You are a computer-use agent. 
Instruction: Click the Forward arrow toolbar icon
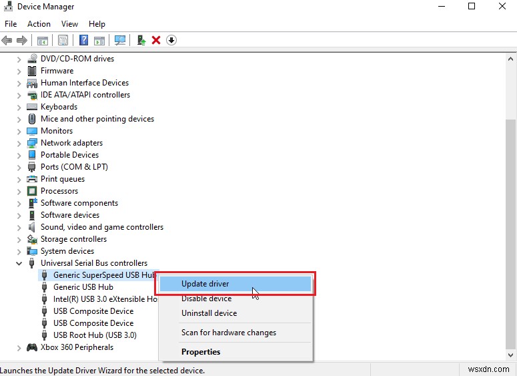tap(22, 40)
